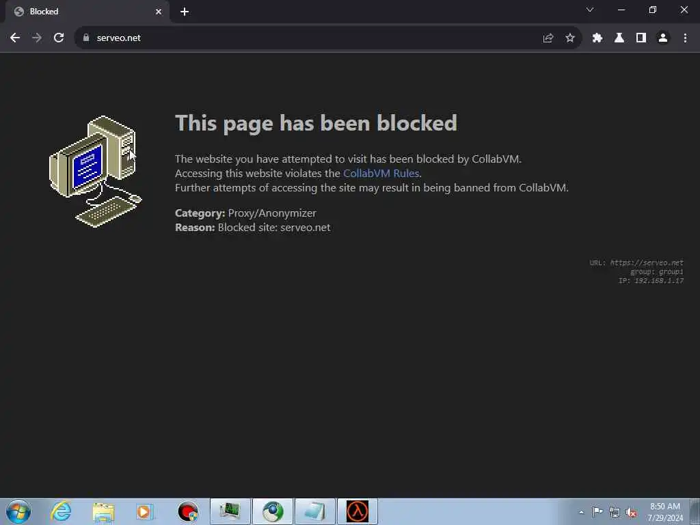Show hidden tray icons arrow
This screenshot has width=700, height=525.
coord(581,512)
